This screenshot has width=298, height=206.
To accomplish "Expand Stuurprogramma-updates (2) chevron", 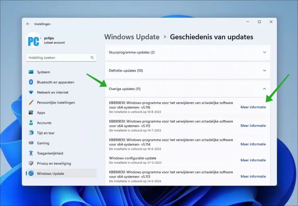I will (264, 52).
